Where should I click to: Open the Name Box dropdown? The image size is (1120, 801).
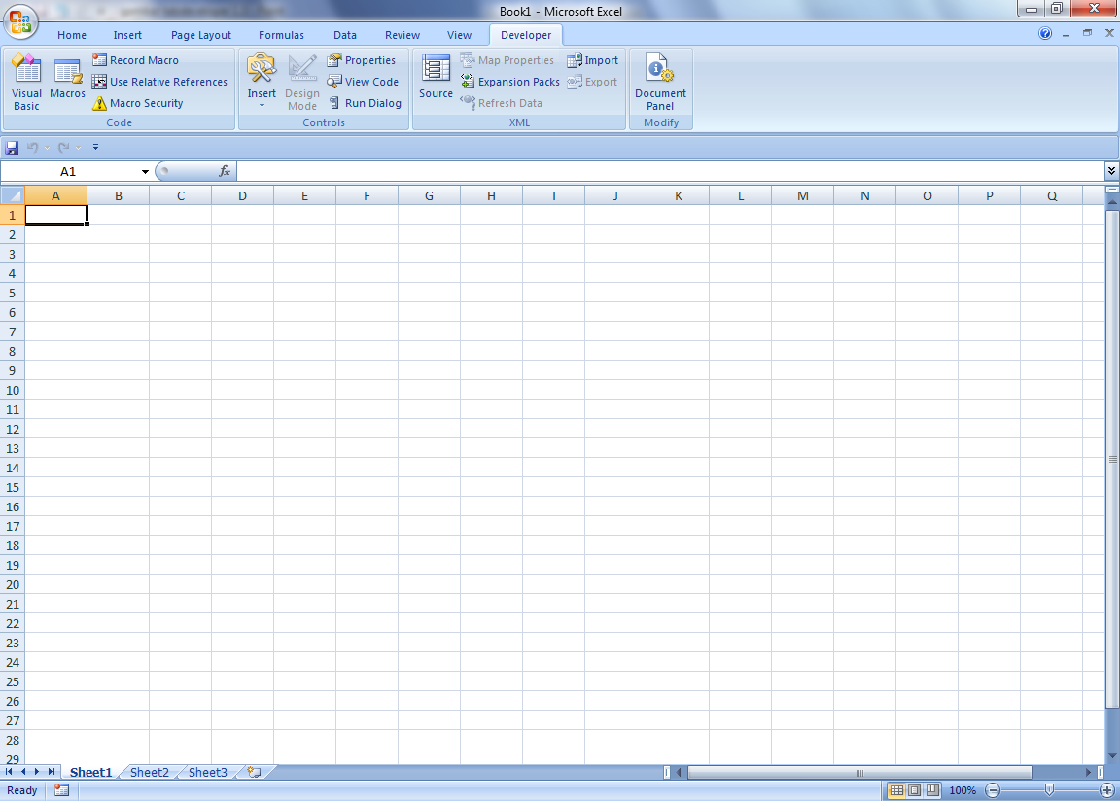[x=145, y=171]
